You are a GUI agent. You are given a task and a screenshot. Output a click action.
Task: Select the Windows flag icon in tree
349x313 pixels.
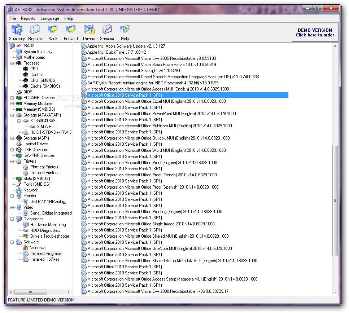click(26, 248)
